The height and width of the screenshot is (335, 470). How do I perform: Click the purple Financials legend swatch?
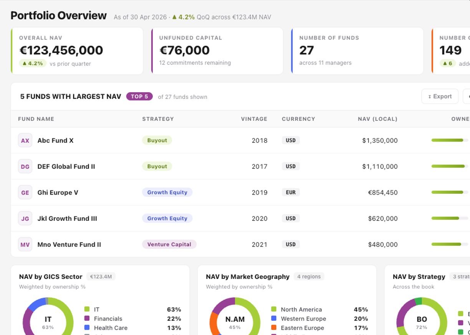[x=87, y=318]
